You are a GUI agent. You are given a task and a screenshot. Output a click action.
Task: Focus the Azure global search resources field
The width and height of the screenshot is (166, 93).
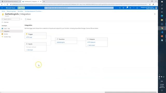tap(79, 8)
